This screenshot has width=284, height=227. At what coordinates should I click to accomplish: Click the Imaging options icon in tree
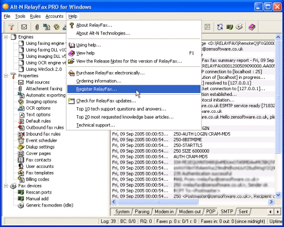coord(21,102)
